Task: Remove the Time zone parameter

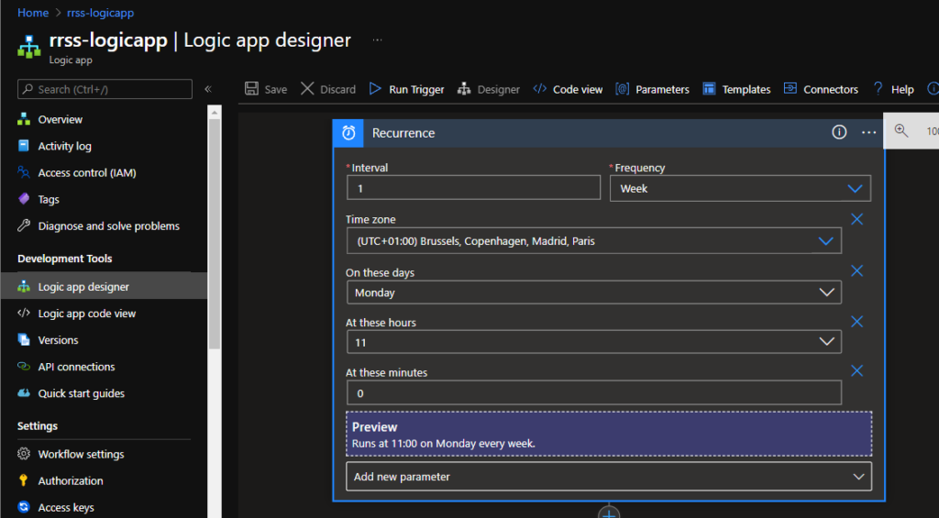Action: pos(857,219)
